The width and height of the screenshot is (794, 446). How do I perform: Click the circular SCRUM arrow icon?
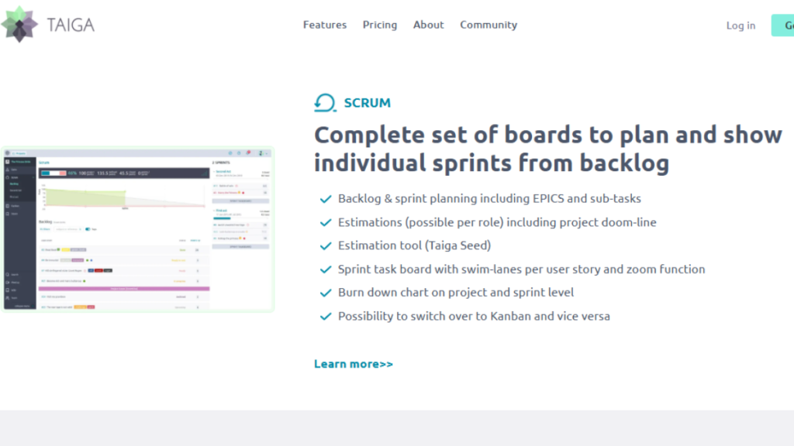click(x=323, y=101)
